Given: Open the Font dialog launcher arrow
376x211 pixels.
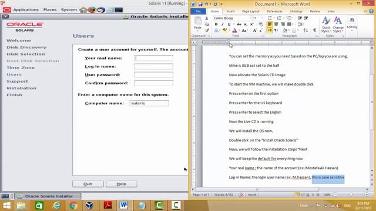Looking at the screenshot, I should (263, 36).
